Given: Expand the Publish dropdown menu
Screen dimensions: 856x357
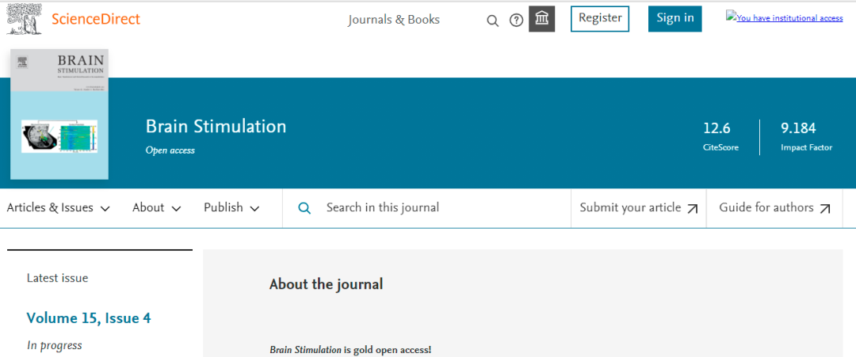Looking at the screenshot, I should point(231,208).
